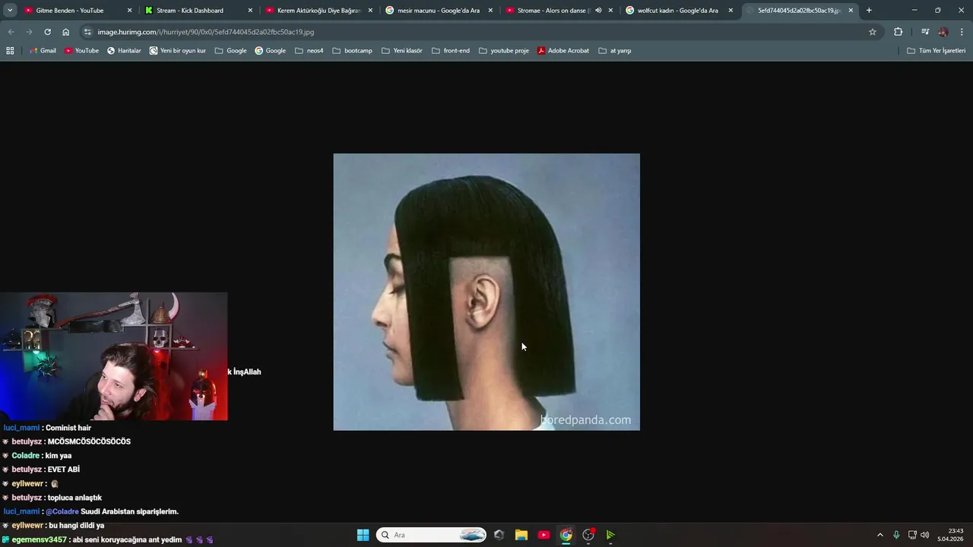Viewport: 973px width, 547px height.
Task: Open the Stromae - Alors on danse tab
Action: tap(553, 11)
